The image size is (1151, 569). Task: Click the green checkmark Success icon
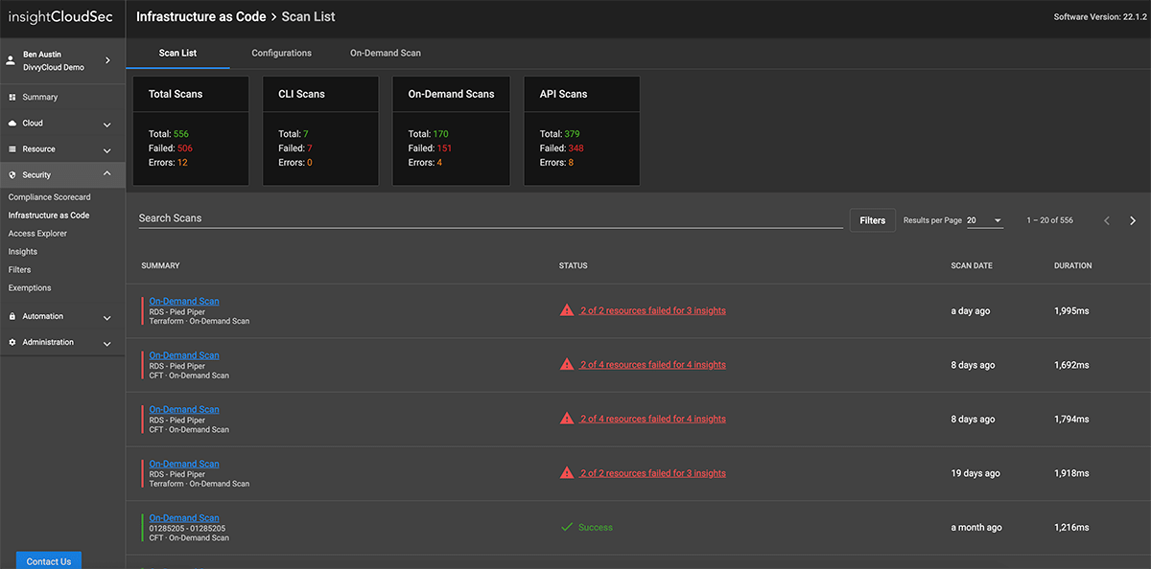(x=567, y=528)
